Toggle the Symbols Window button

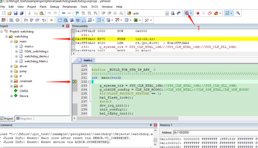(x=72, y=20)
